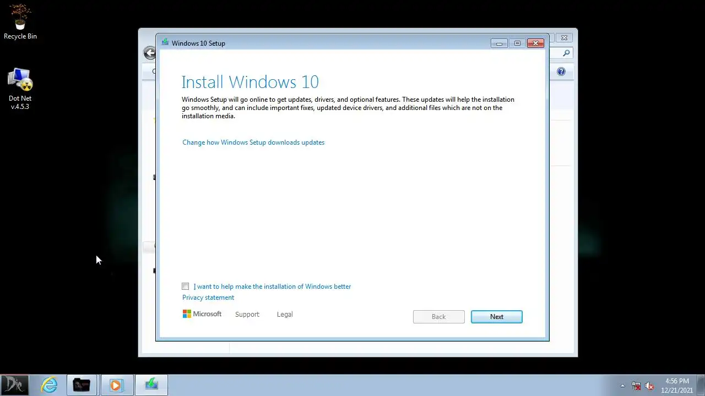Close the background Explorer window

(x=564, y=38)
